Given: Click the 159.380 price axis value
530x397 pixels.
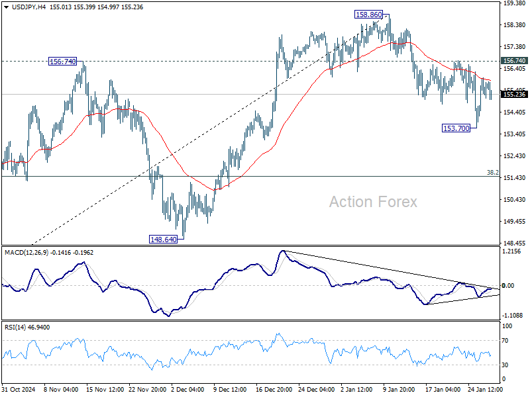Looking at the screenshot, I should [x=515, y=3].
